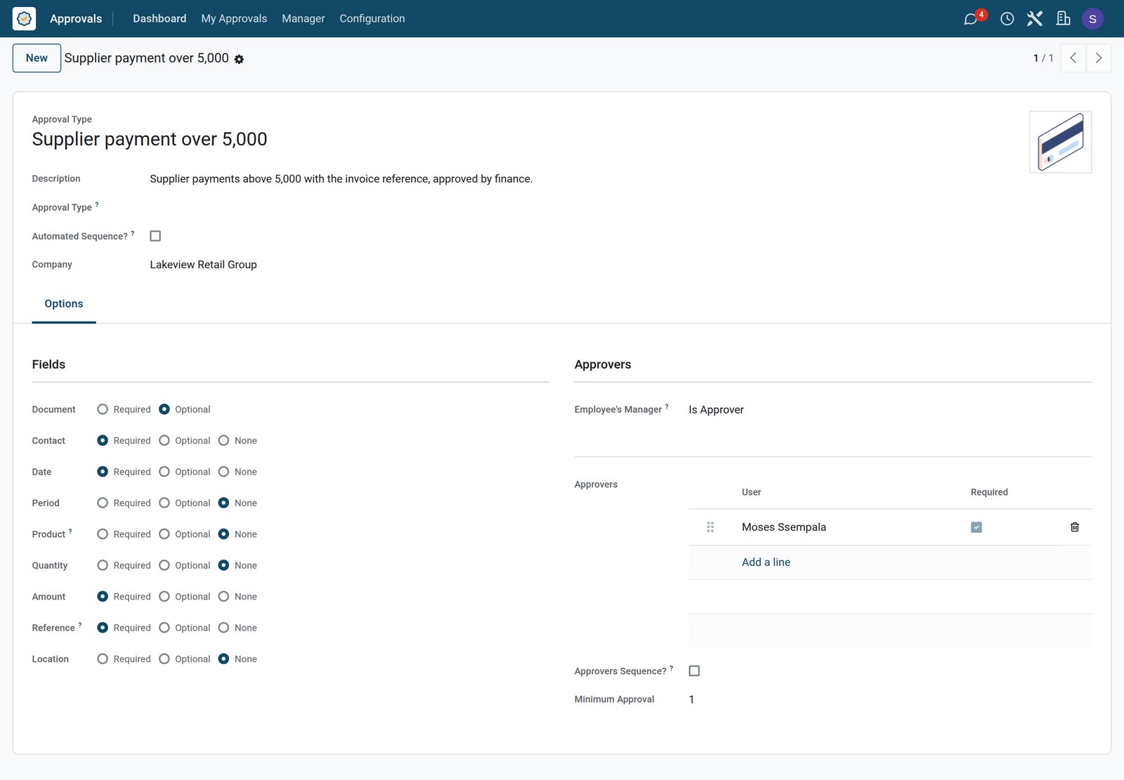Set Amount field to Optional
The height and width of the screenshot is (780, 1124).
click(x=164, y=597)
